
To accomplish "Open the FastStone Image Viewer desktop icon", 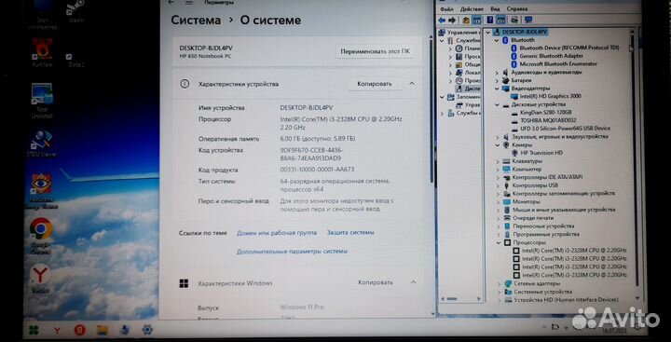I will click(41, 190).
